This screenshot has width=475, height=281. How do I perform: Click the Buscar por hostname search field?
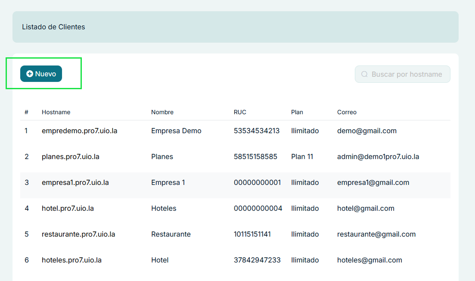click(x=403, y=74)
